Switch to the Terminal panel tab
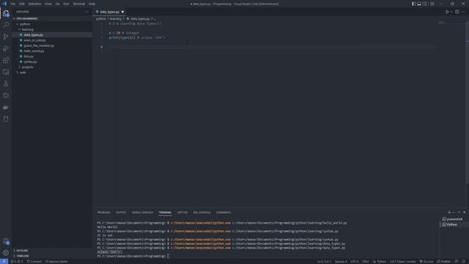The width and height of the screenshot is (469, 264). pos(165,213)
